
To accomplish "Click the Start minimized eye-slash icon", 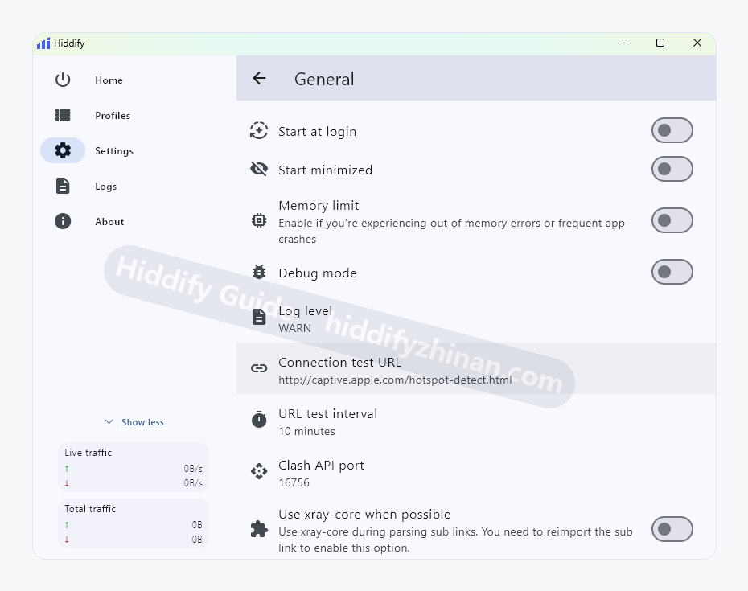I will [259, 169].
